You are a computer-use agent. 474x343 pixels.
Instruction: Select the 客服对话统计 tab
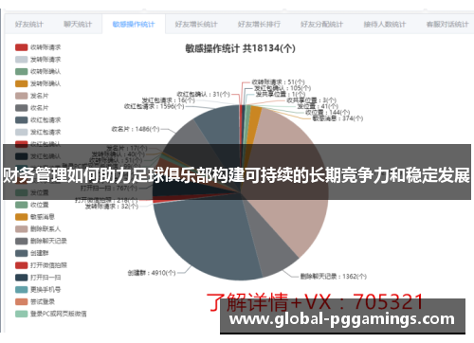click(x=447, y=25)
